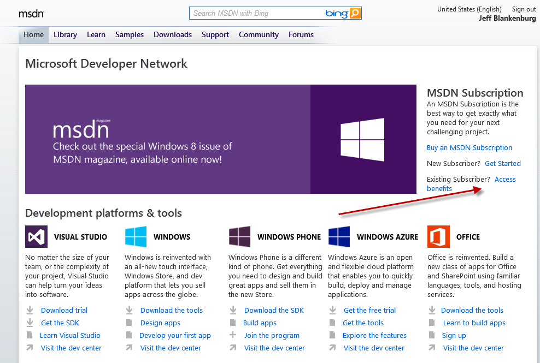Click the Windows Azure logo icon
The height and width of the screenshot is (363, 540).
click(339, 237)
